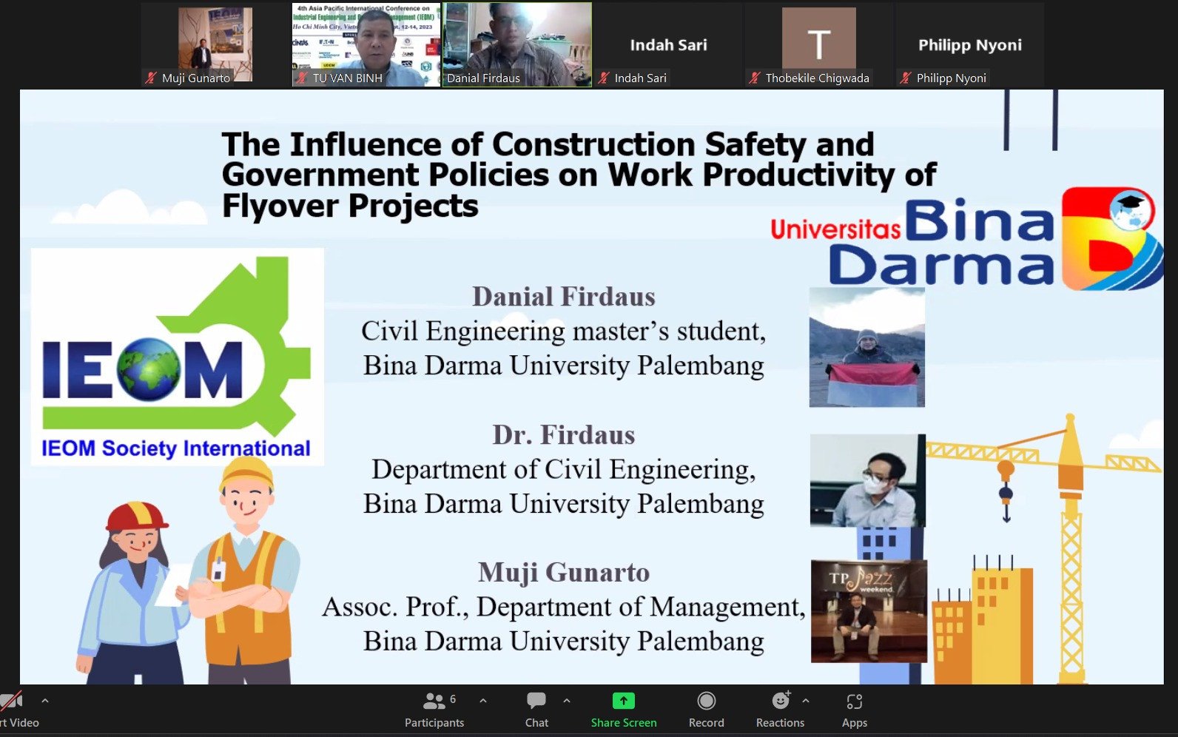The image size is (1178, 737).
Task: Open the Participants panel
Action: pyautogui.click(x=434, y=710)
